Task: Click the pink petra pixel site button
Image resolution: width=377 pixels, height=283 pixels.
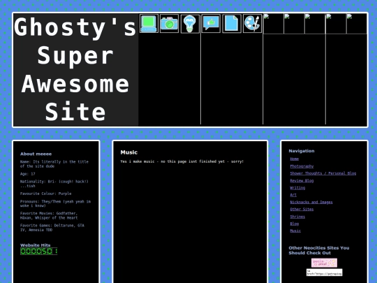Action: [x=324, y=263]
